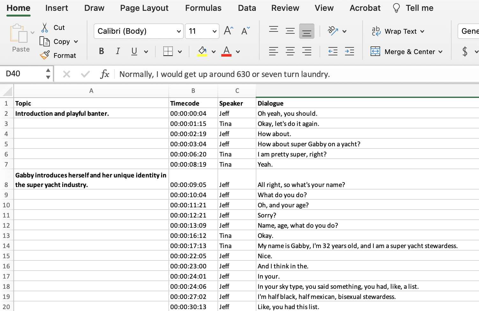Screen dimensions: 479x311
Task: Increase indent
Action: [350, 51]
